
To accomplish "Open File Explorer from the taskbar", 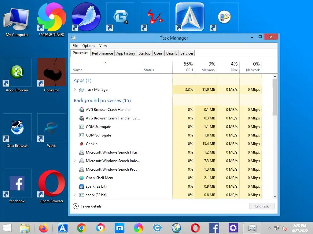I will [x=25, y=228].
